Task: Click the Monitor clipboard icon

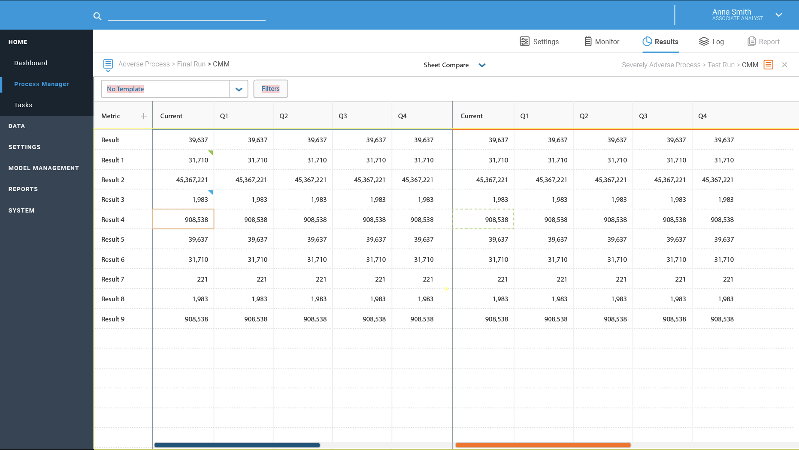Action: click(x=588, y=42)
